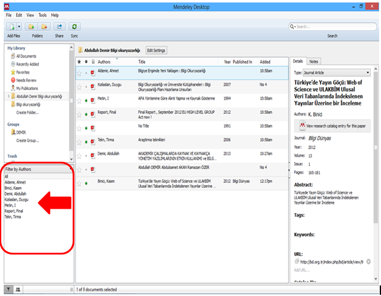Open PDF icon for Tekin, Tirma row
The width and height of the screenshot is (381, 296).
(x=93, y=142)
